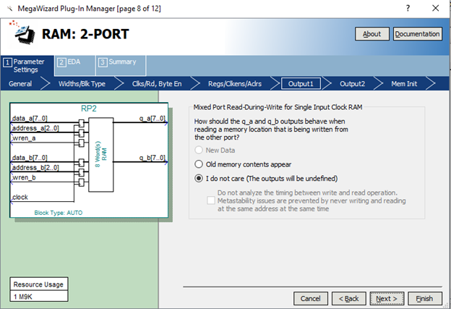451x309 pixels.
Task: Go to Widths/Blk Type step
Action: point(82,84)
